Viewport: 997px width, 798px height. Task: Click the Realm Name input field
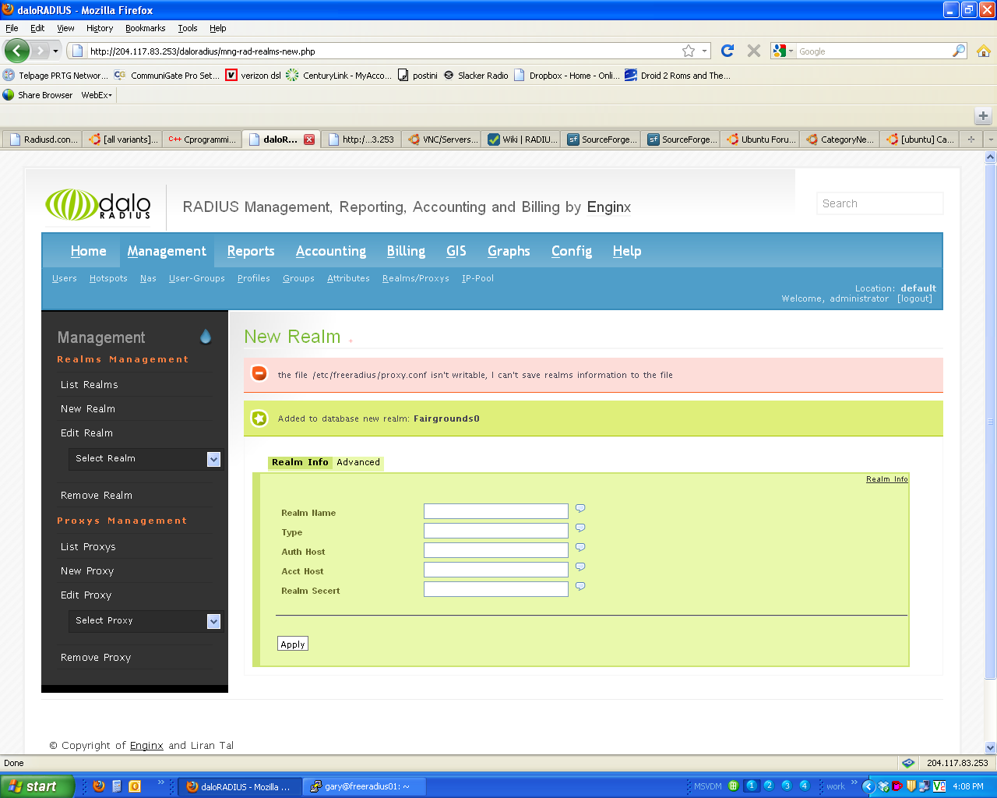point(496,511)
